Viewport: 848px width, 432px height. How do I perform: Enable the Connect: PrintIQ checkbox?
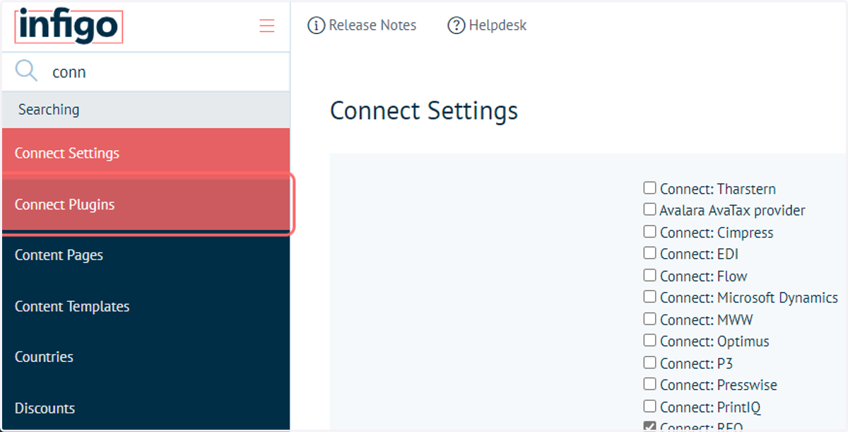[x=649, y=407]
